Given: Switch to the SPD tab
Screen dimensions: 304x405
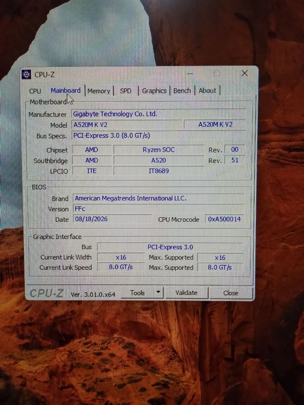Looking at the screenshot, I should point(126,91).
